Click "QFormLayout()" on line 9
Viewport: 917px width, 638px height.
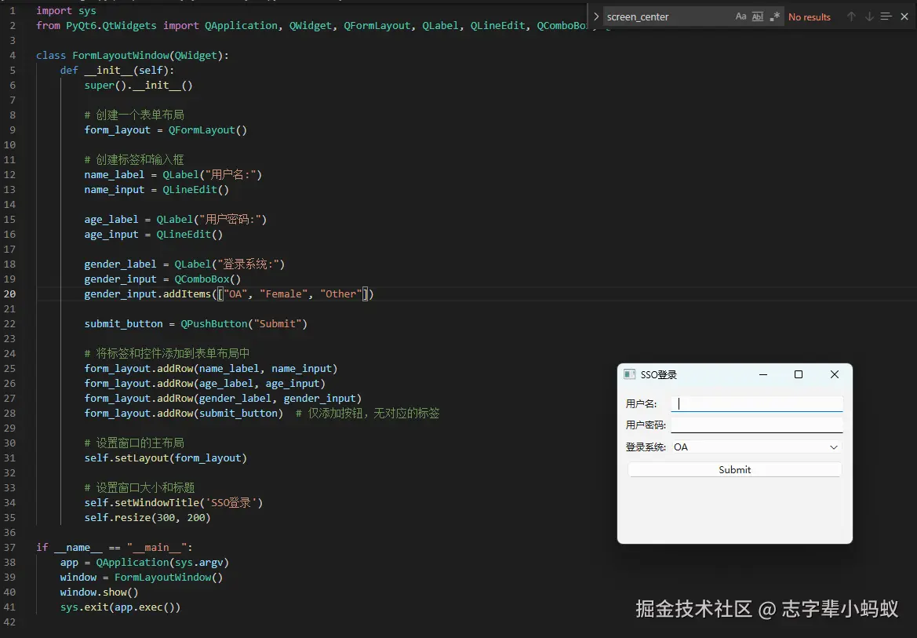208,130
